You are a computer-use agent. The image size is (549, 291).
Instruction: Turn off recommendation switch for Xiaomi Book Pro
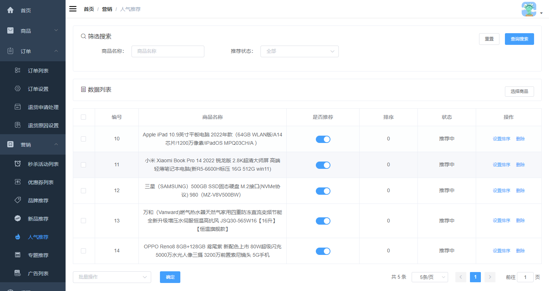pos(323,165)
